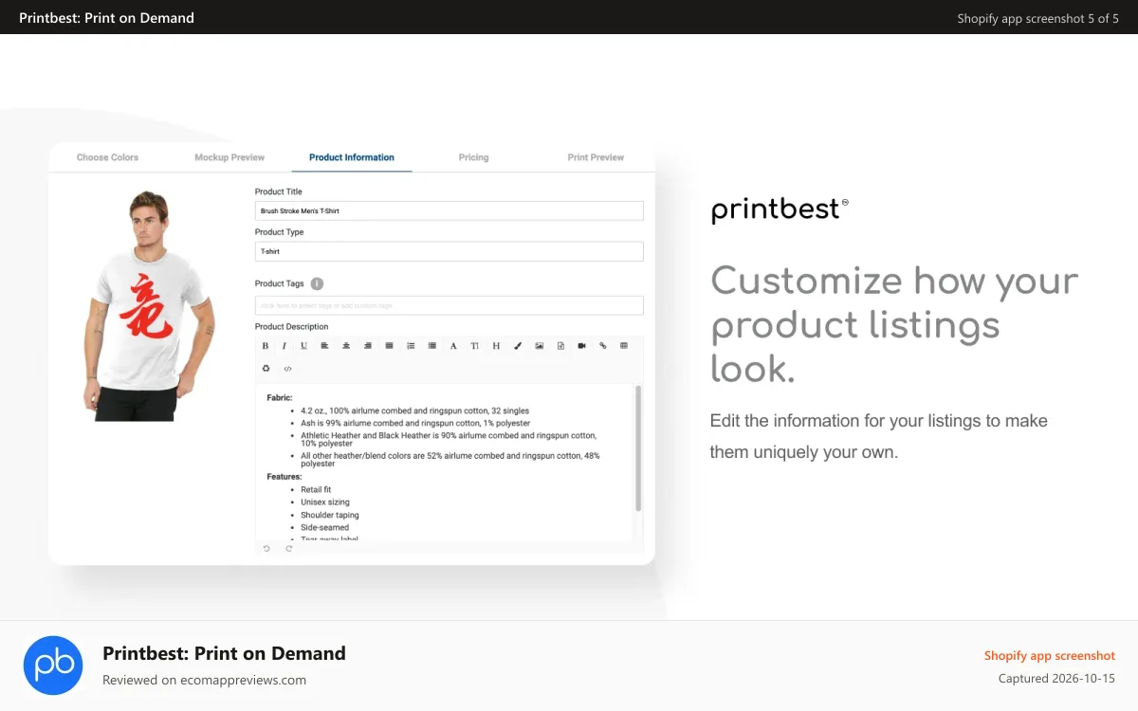
Task: Toggle underline formatting in description editor
Action: coord(303,346)
